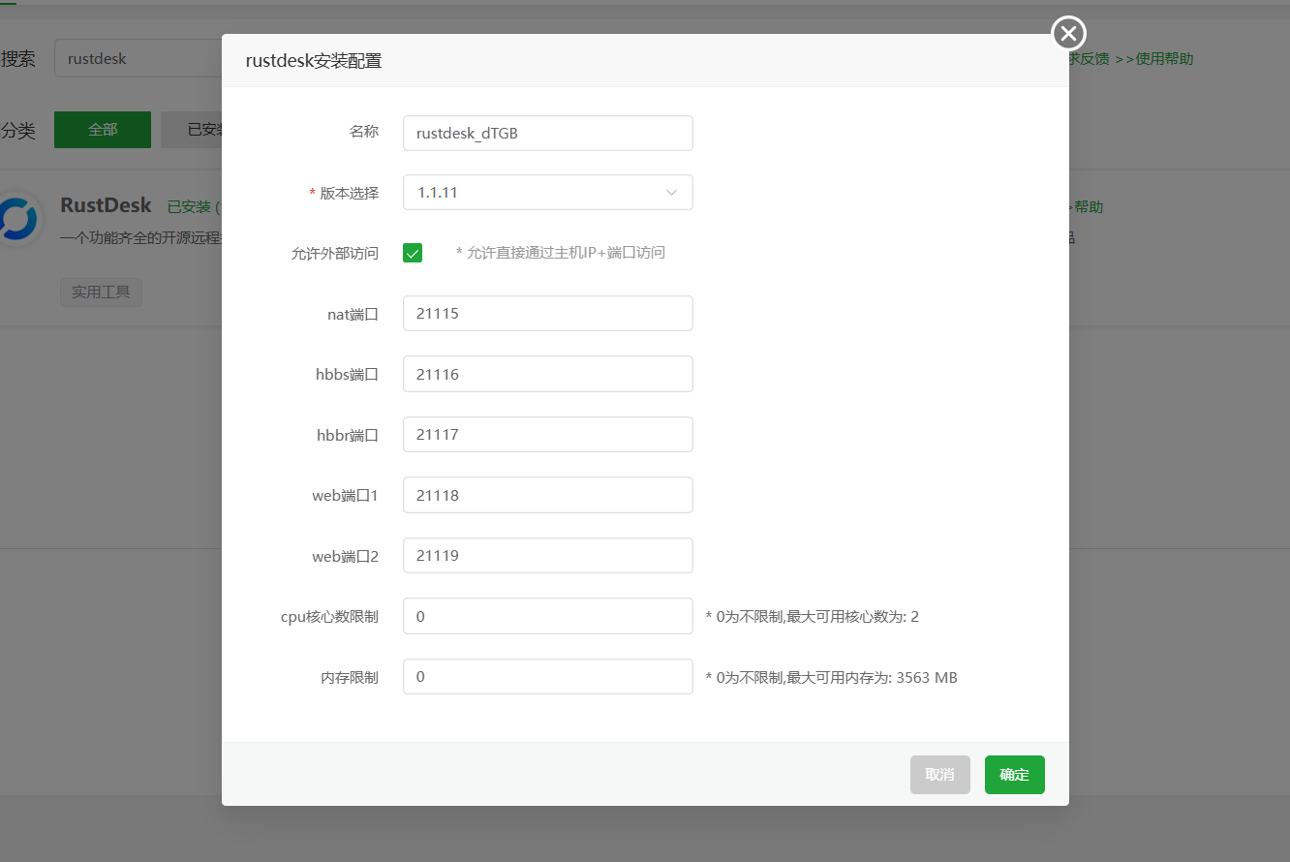Click the 版本选择 field label

tap(349, 192)
